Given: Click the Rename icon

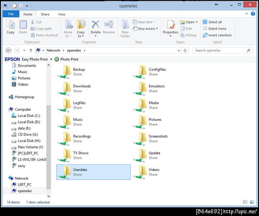Looking at the screenshot, I should click(109, 25).
